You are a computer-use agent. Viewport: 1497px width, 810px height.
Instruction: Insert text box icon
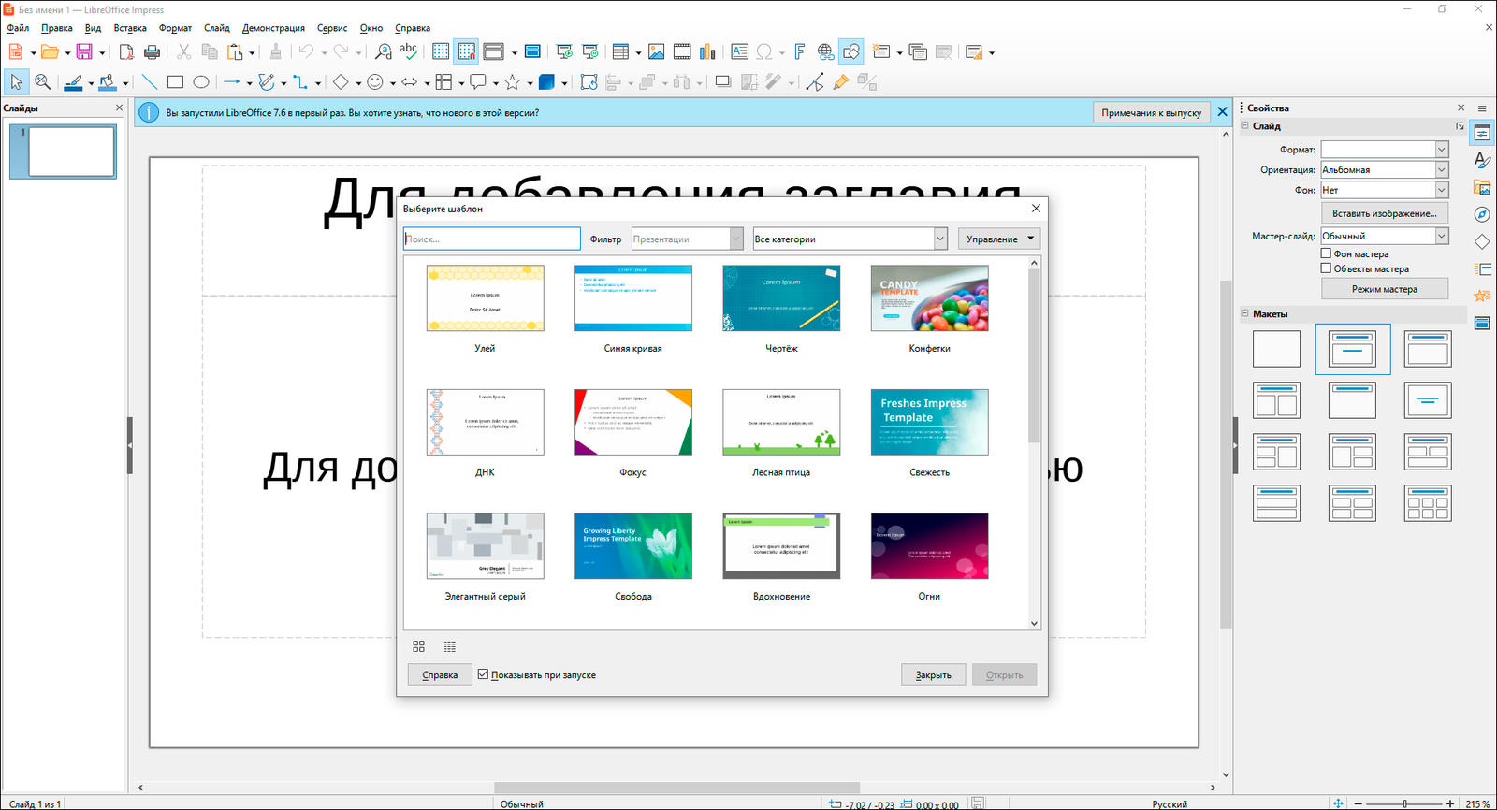[x=739, y=52]
